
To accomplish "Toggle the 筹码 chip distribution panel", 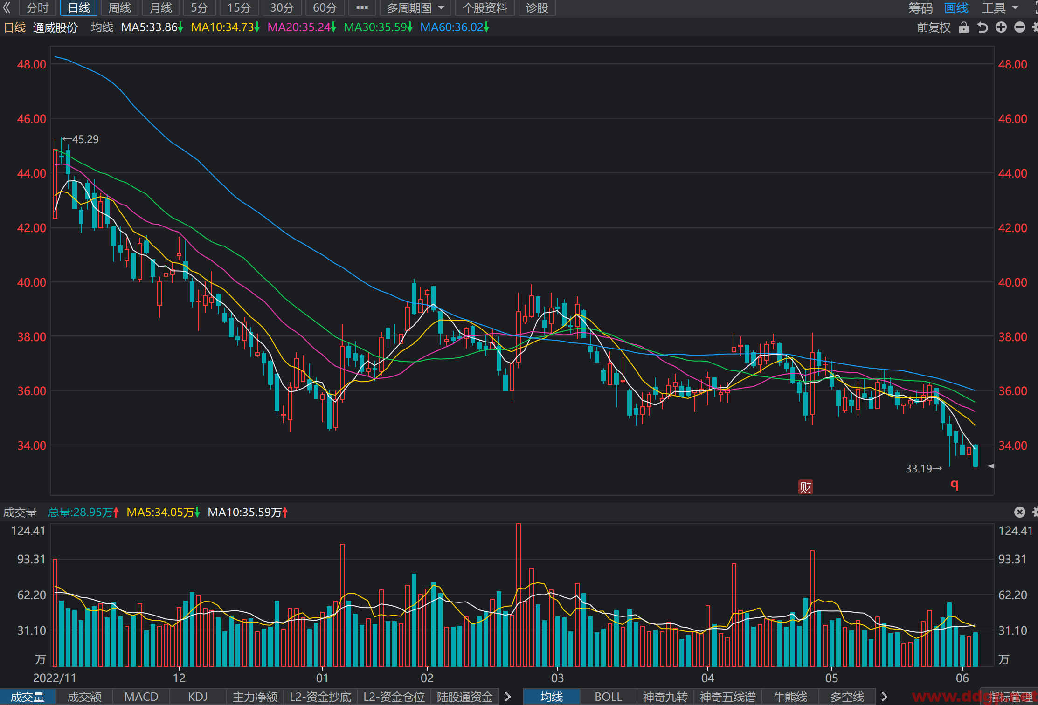I will (920, 8).
